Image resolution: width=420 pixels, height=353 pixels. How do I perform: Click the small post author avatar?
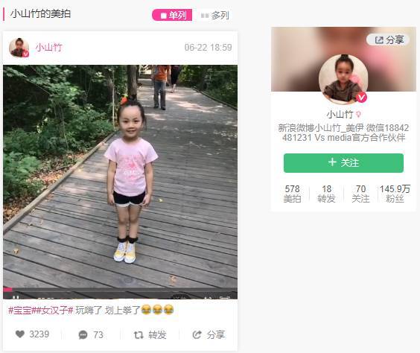pos(19,48)
